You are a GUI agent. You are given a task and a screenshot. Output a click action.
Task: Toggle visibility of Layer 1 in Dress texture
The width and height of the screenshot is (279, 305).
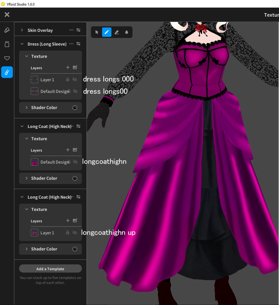click(x=75, y=79)
